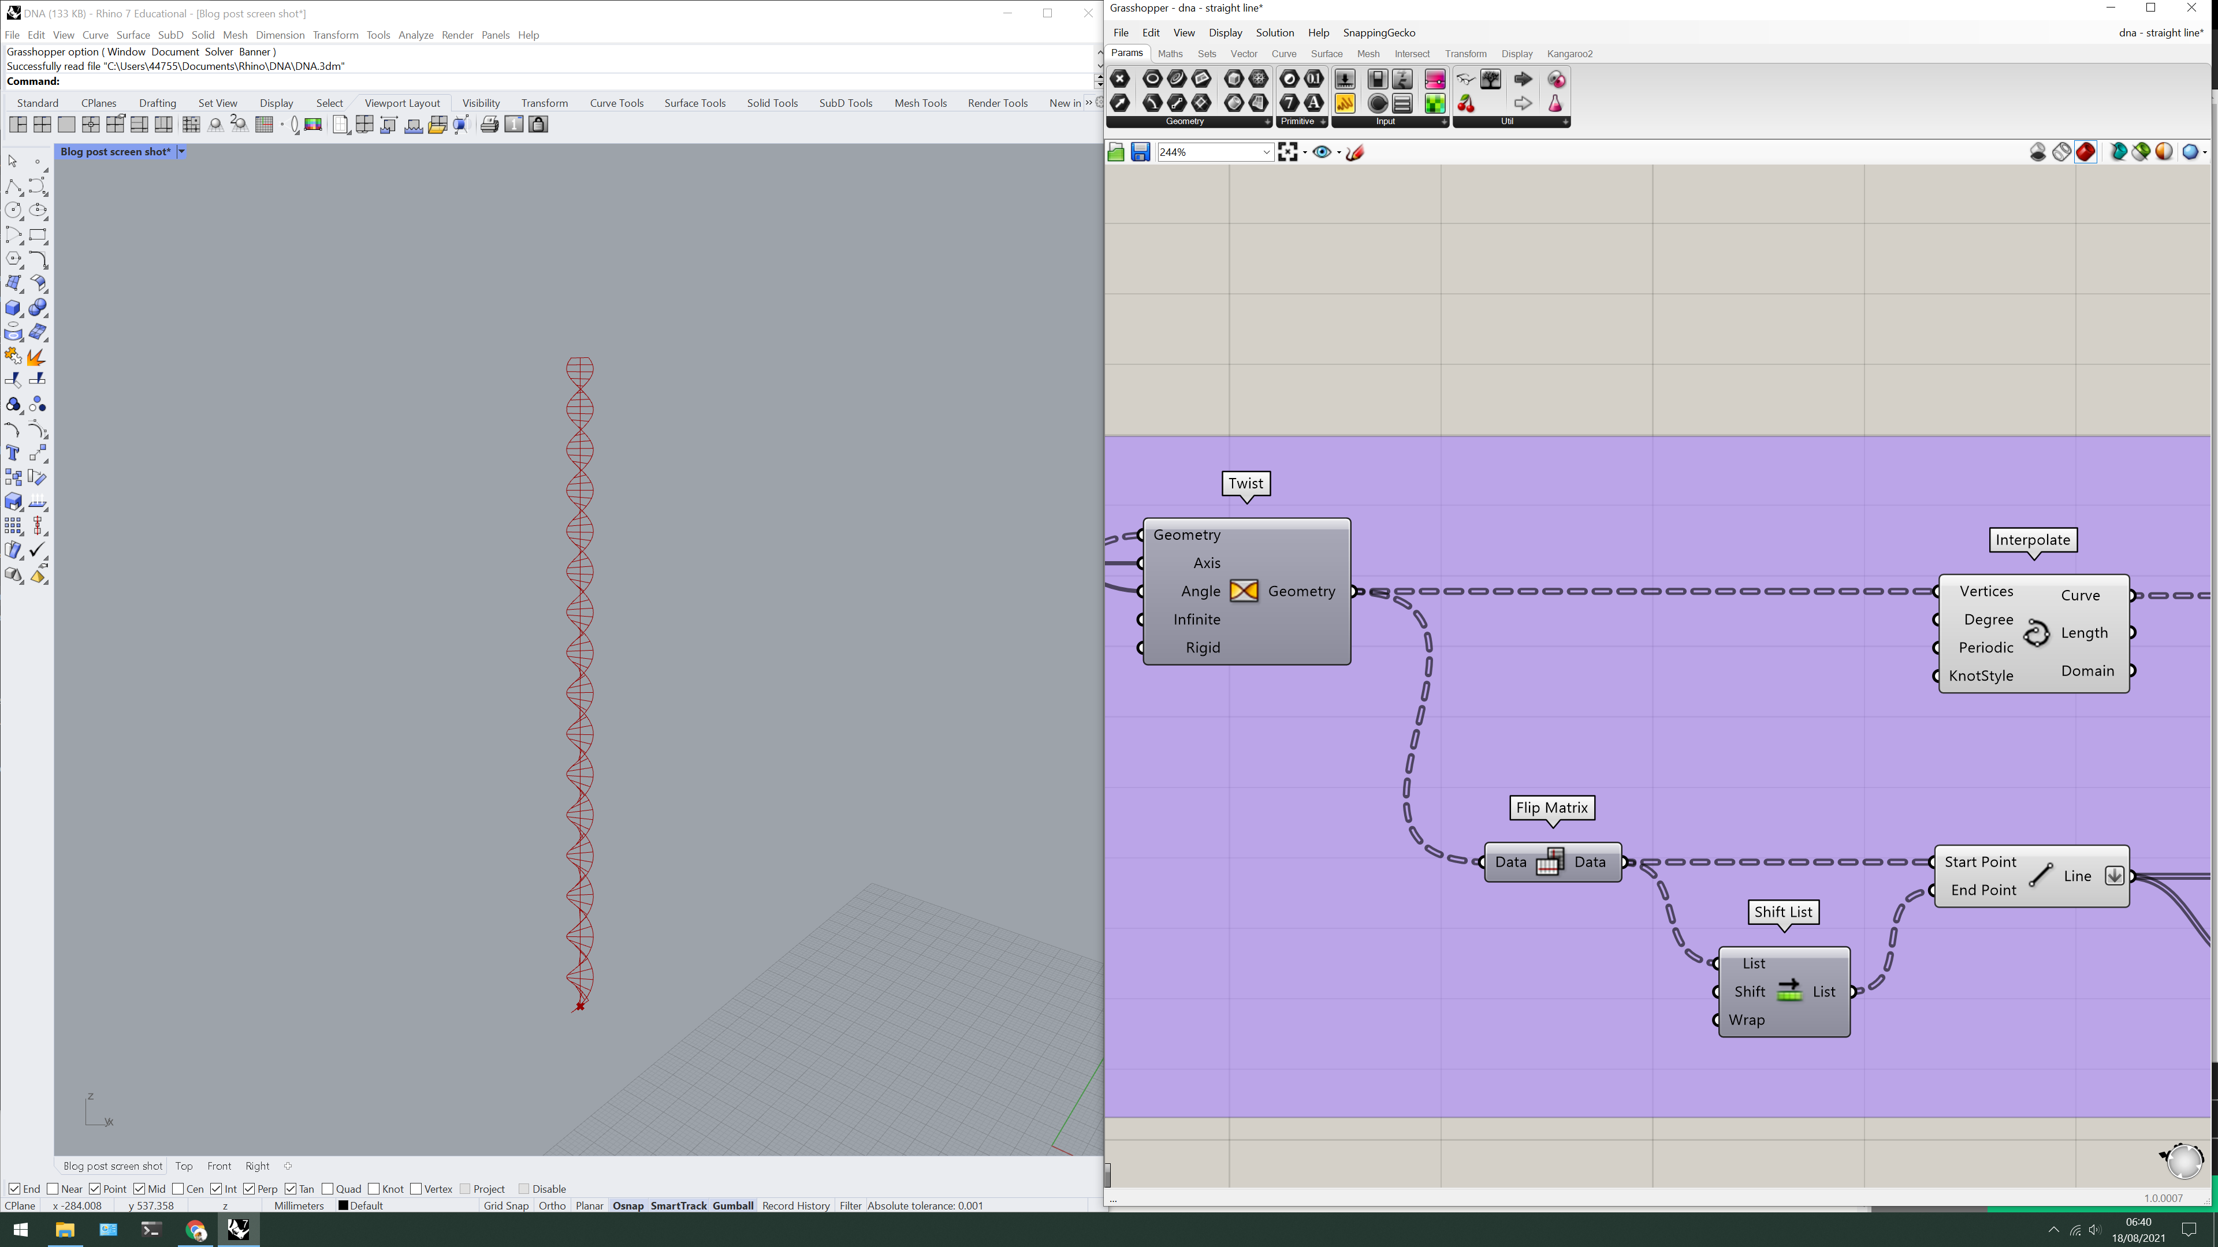Screen dimensions: 2218x1247
Task: Open Windows Start menu
Action: (21, 1230)
